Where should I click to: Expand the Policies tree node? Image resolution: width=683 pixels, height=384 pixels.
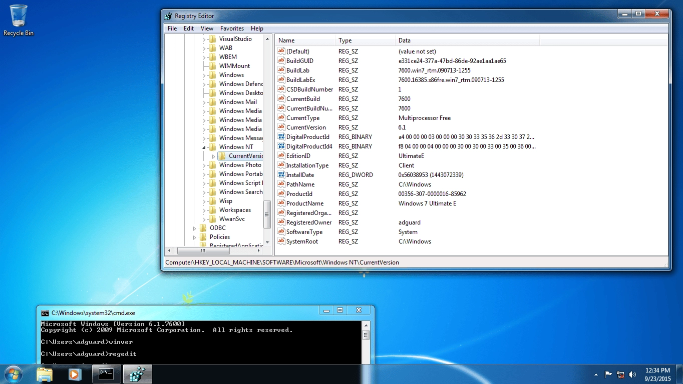click(194, 237)
